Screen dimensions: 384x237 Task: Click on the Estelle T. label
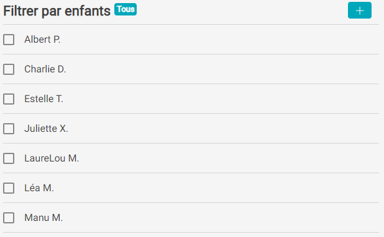click(x=43, y=99)
